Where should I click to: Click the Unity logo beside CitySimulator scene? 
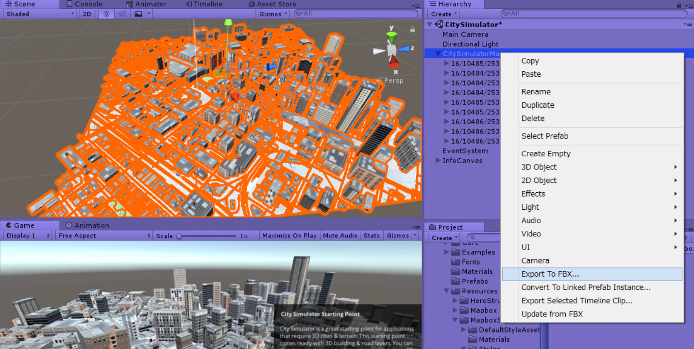(439, 24)
